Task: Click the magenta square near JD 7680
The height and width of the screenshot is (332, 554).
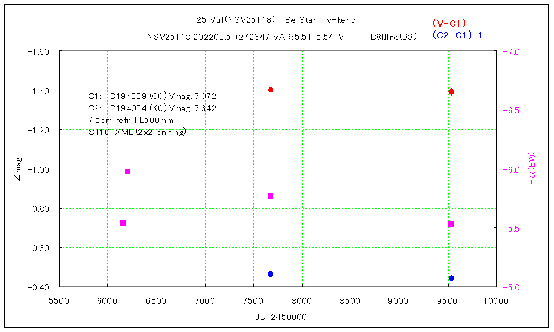Action: click(x=270, y=196)
